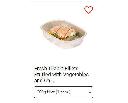Favorite this product using the heart outline
This screenshot has height=103, width=128.
coord(89,10)
